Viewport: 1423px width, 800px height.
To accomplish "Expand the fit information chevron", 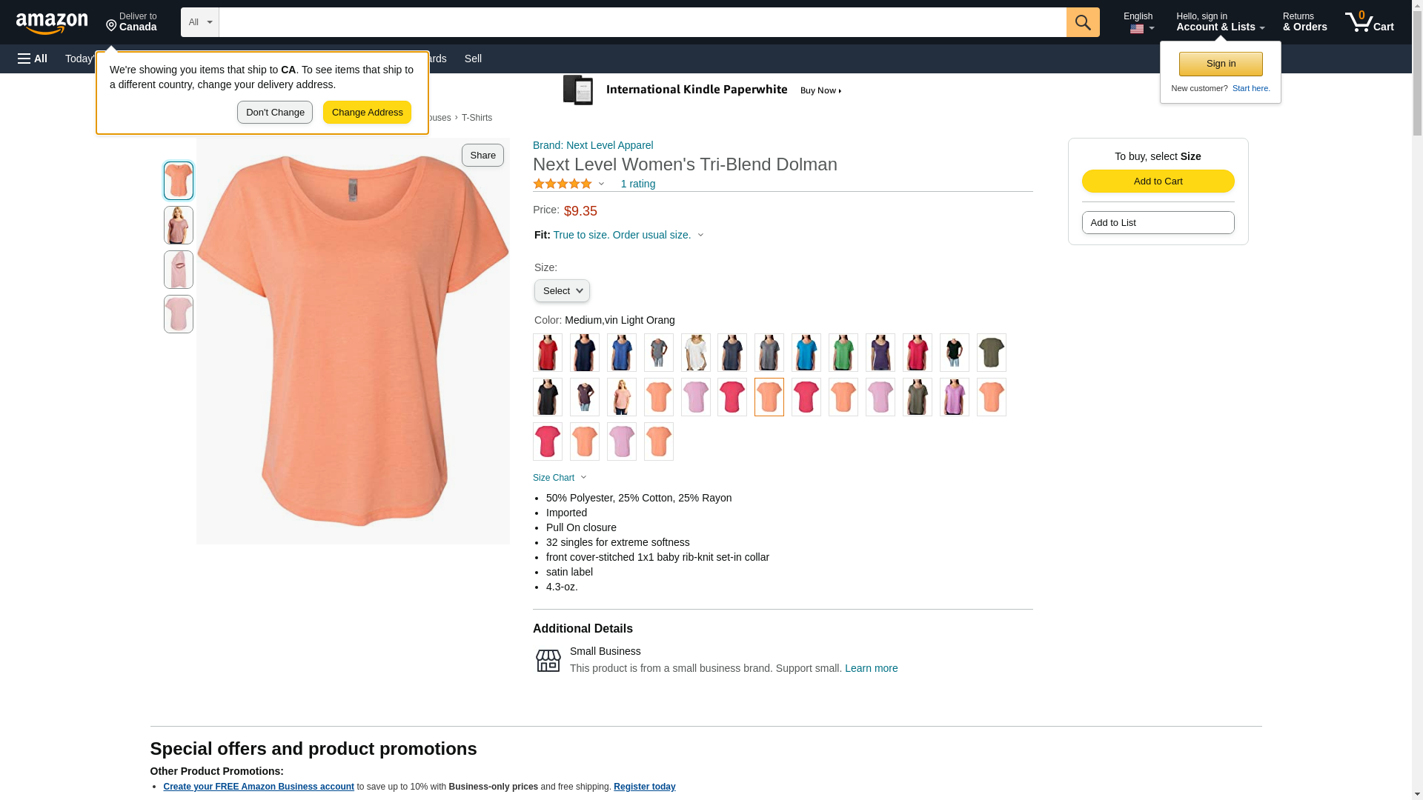I will tap(700, 236).
